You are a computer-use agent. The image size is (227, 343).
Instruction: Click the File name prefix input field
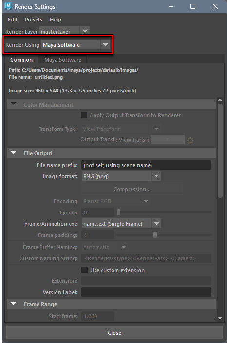(x=146, y=165)
